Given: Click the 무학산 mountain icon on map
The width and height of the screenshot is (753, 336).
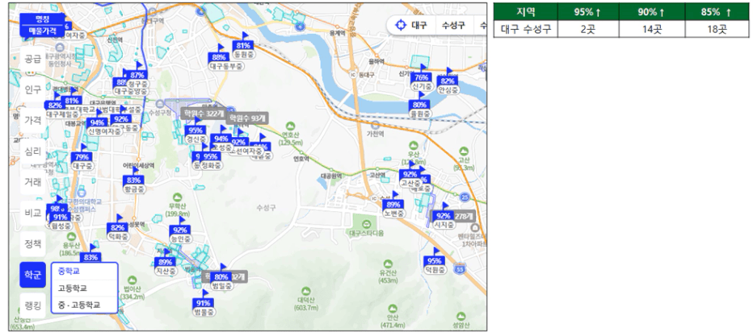Looking at the screenshot, I should pyautogui.click(x=177, y=197).
